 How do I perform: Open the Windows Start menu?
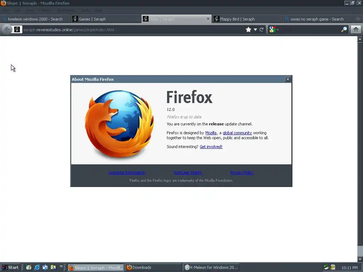(10, 267)
